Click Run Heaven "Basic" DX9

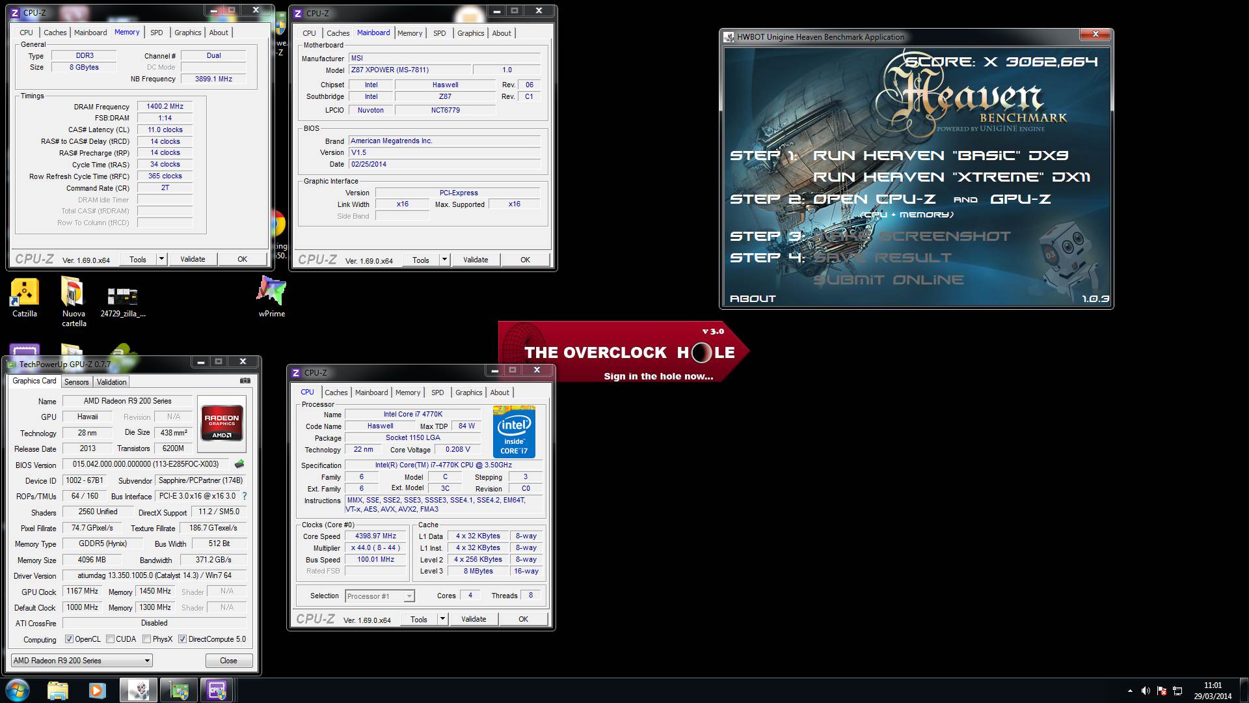point(940,156)
